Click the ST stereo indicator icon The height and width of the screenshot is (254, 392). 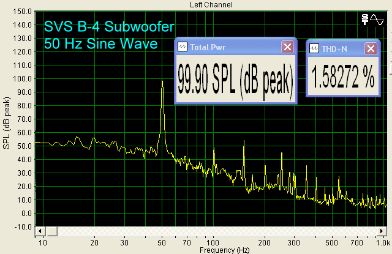365,20
